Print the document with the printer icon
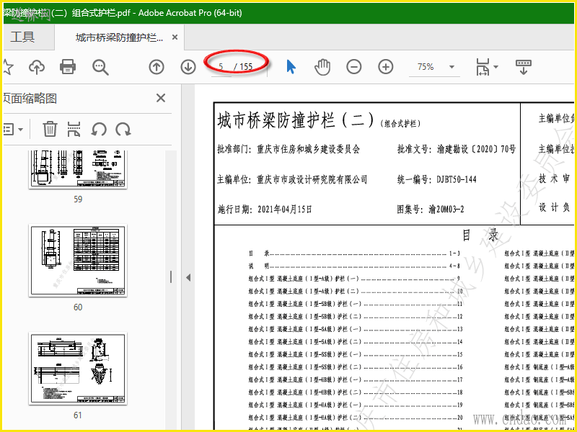Screen dimensions: 577x432 pos(68,67)
